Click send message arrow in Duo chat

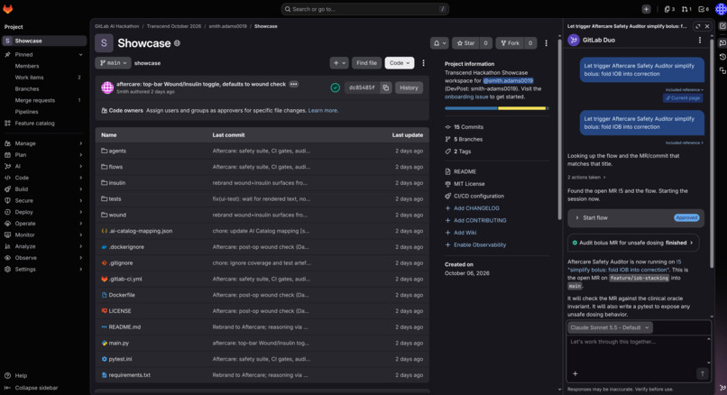pos(703,373)
